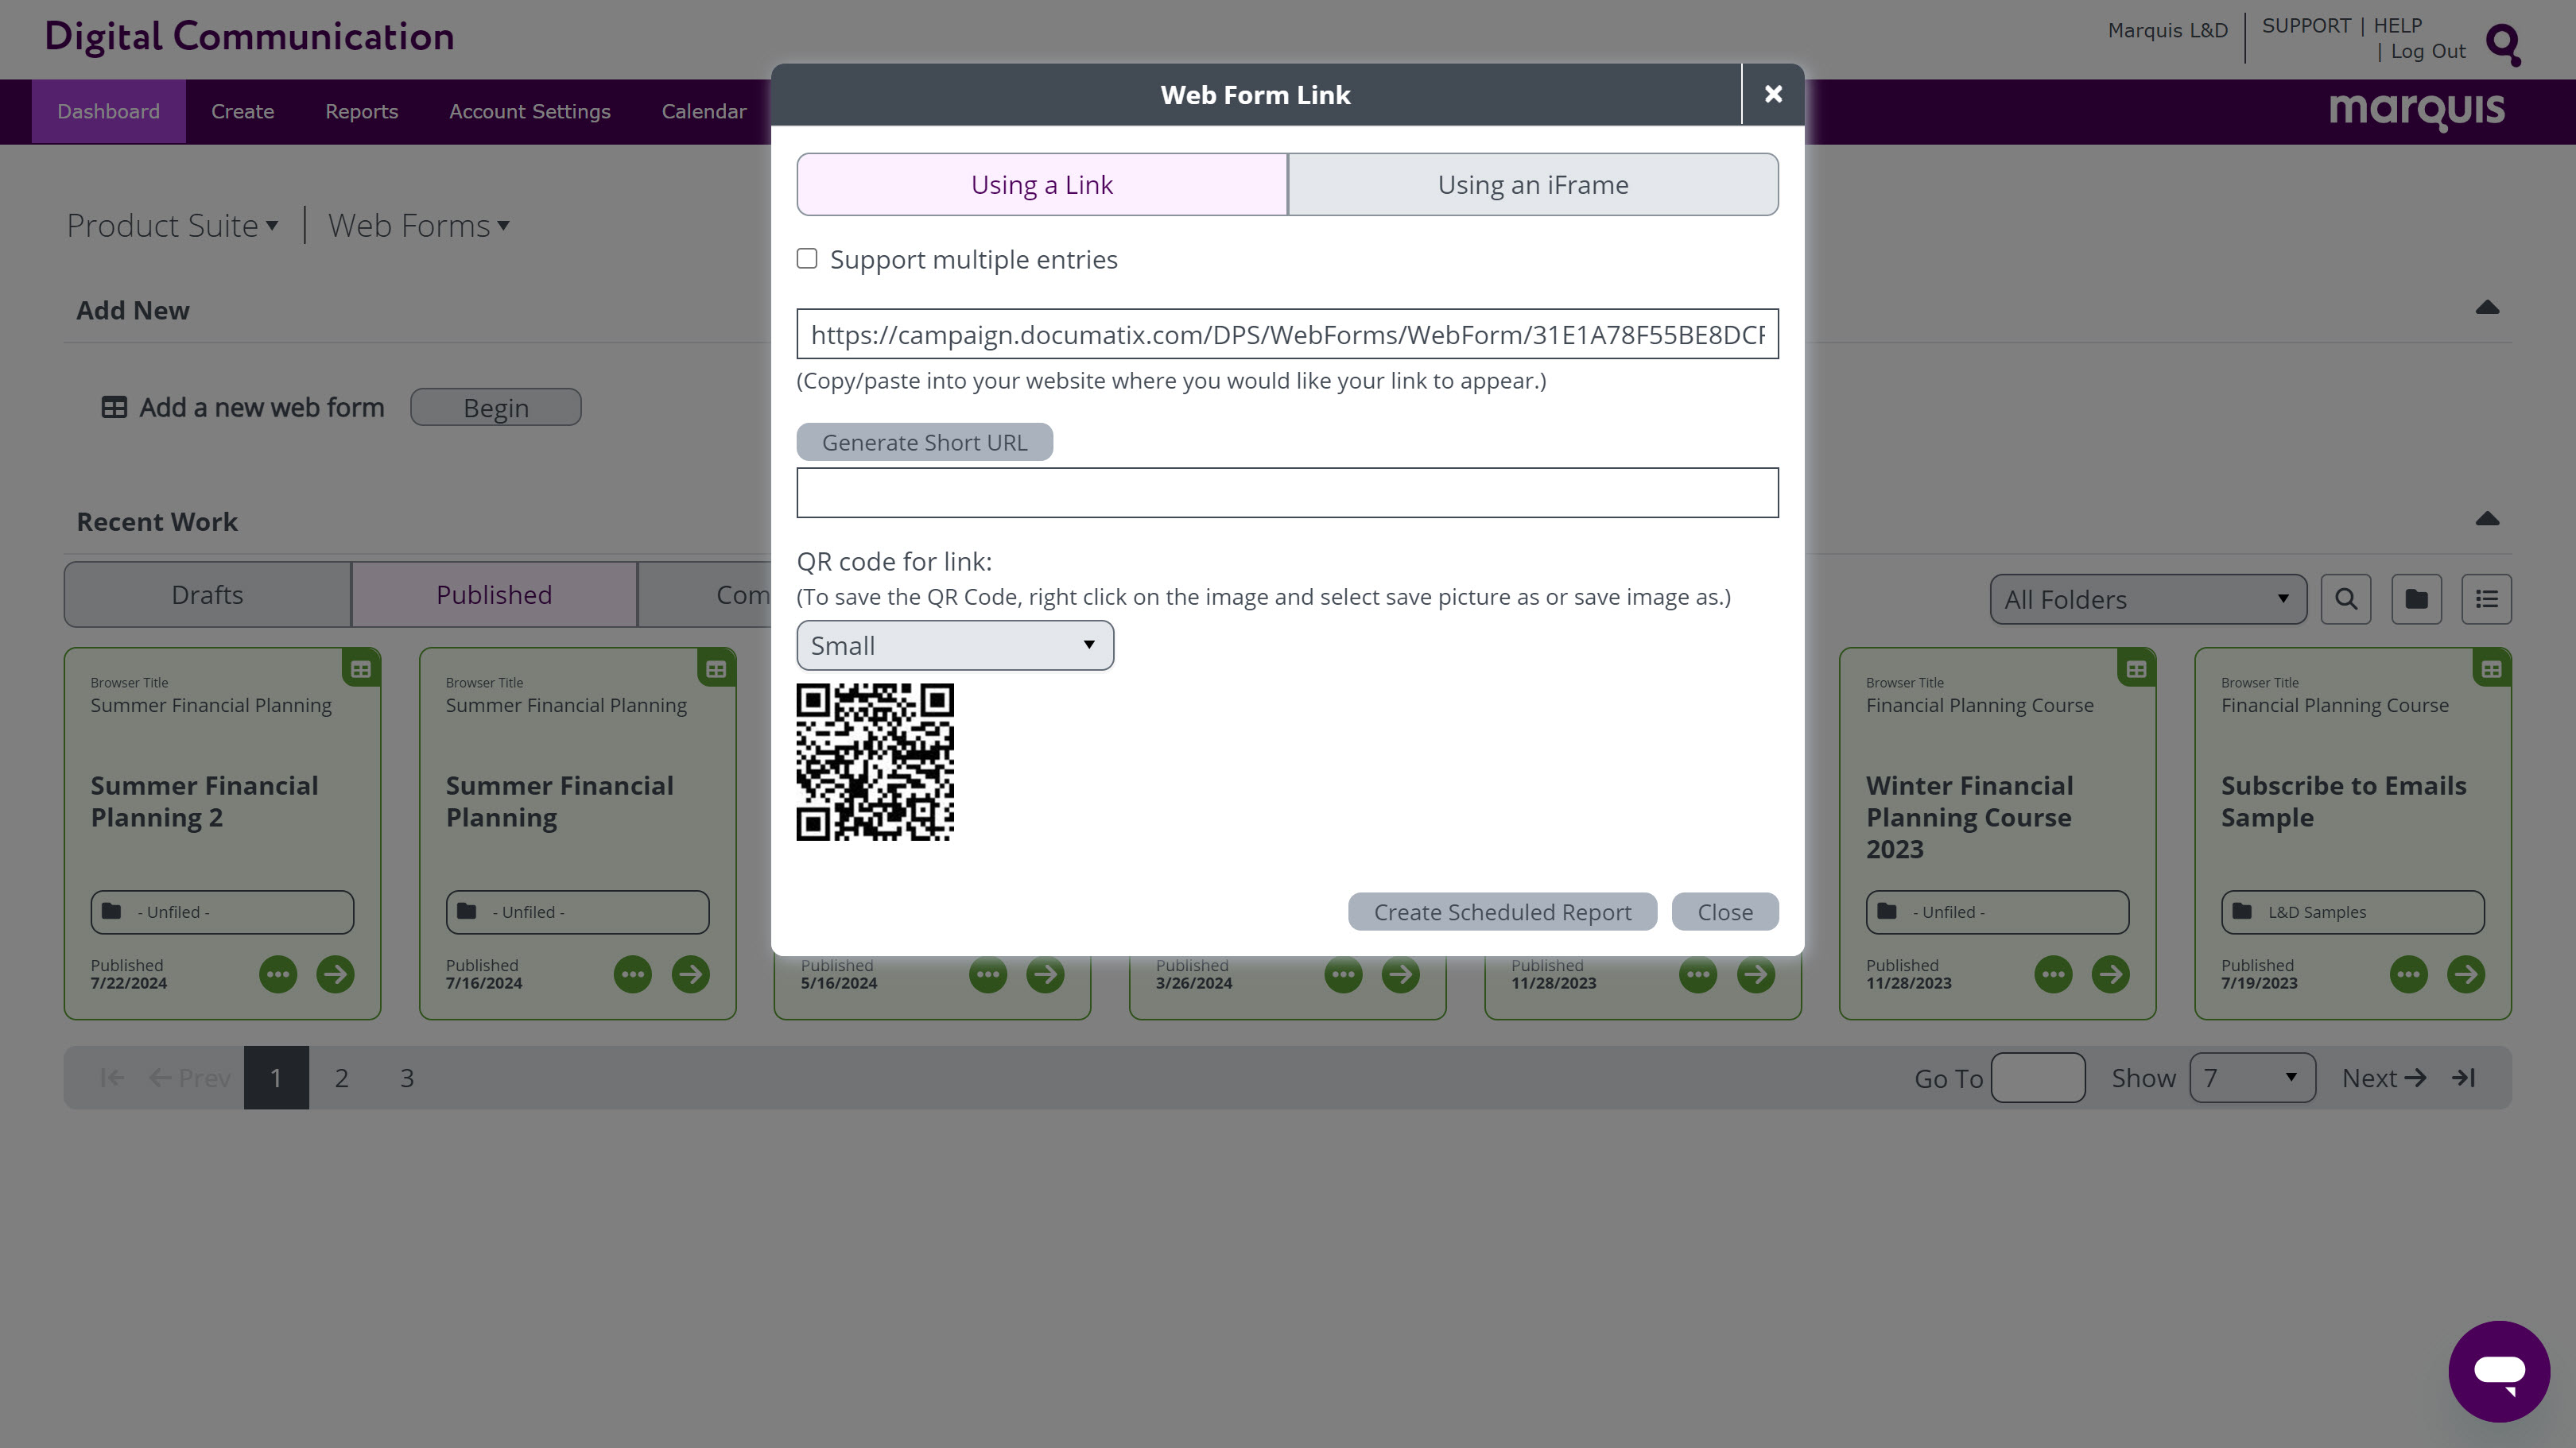Click the arrow icon on Summer Financial Planning 2 card
The height and width of the screenshot is (1448, 2576).
(x=335, y=974)
